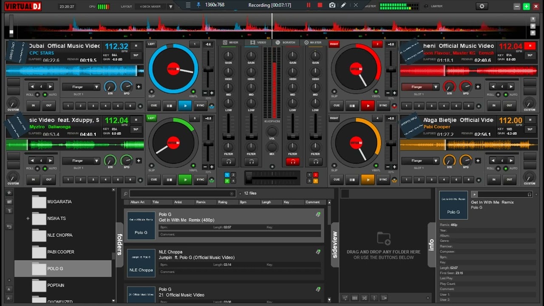Image resolution: width=544 pixels, height=306 pixels.
Task: Click the red active headphone cue button
Action: (292, 161)
